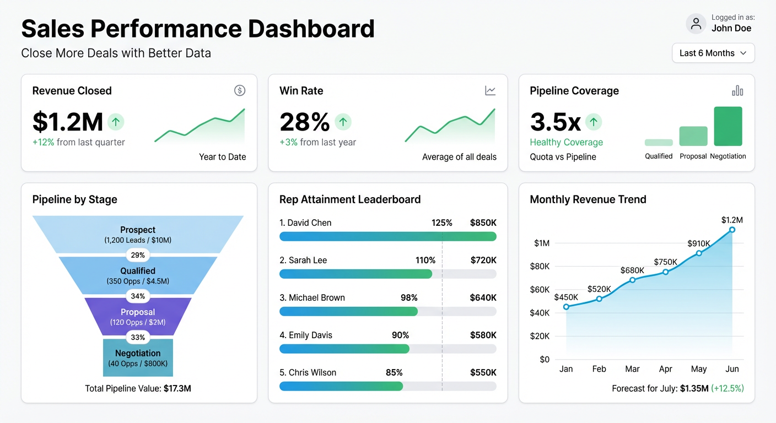Click the 110% attainment figure
This screenshot has height=423, width=776.
tap(425, 260)
